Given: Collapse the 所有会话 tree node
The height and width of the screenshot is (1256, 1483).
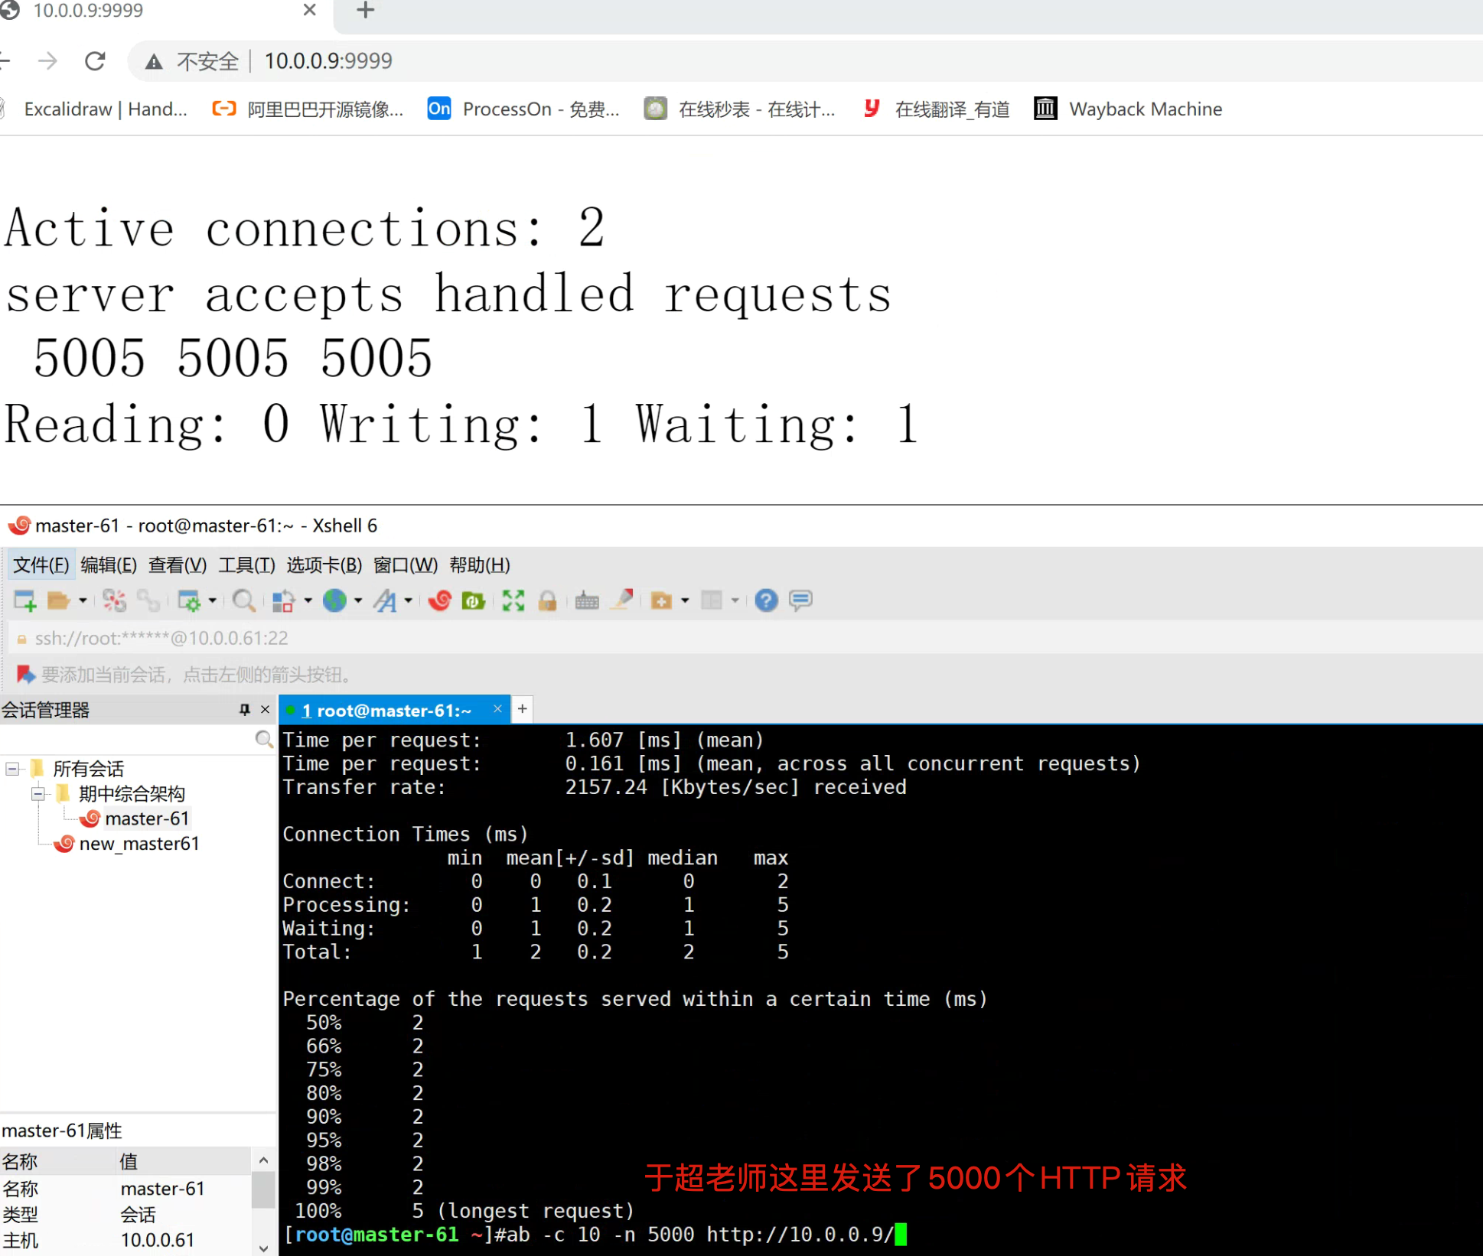Looking at the screenshot, I should [x=12, y=768].
